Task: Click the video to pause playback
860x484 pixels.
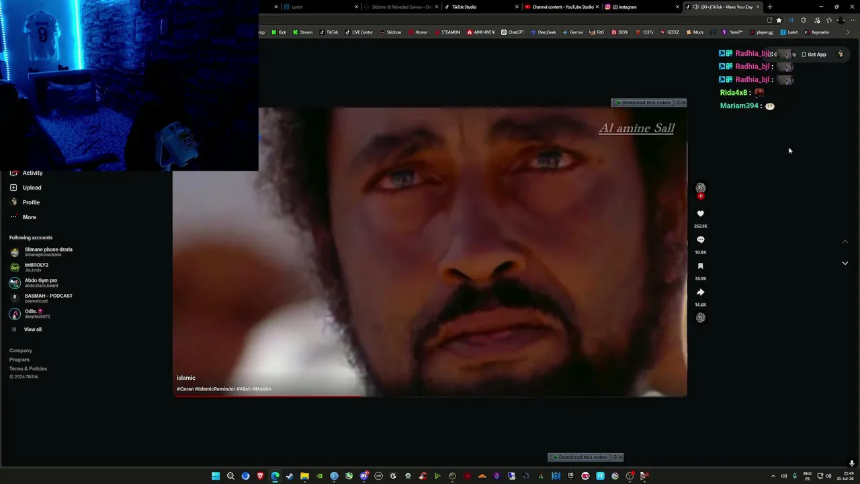Action: [x=430, y=252]
